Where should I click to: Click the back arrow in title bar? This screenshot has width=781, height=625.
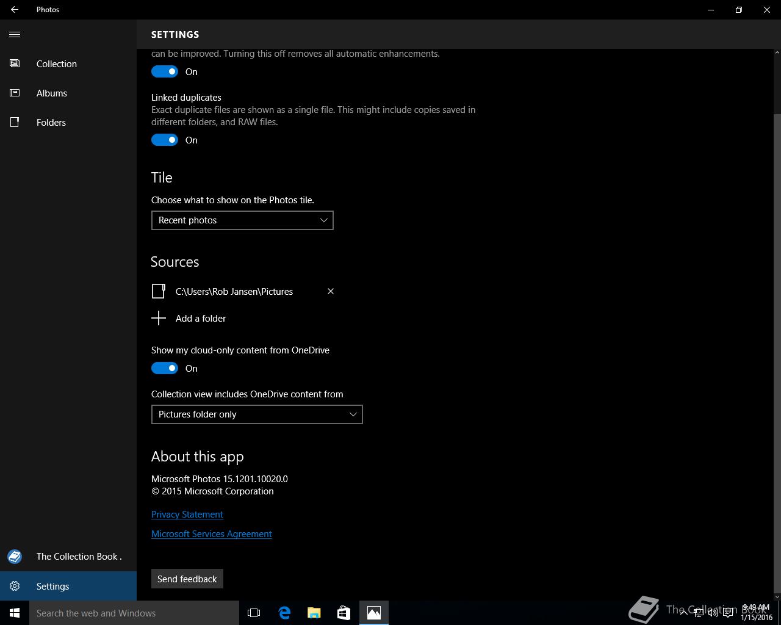(x=15, y=10)
